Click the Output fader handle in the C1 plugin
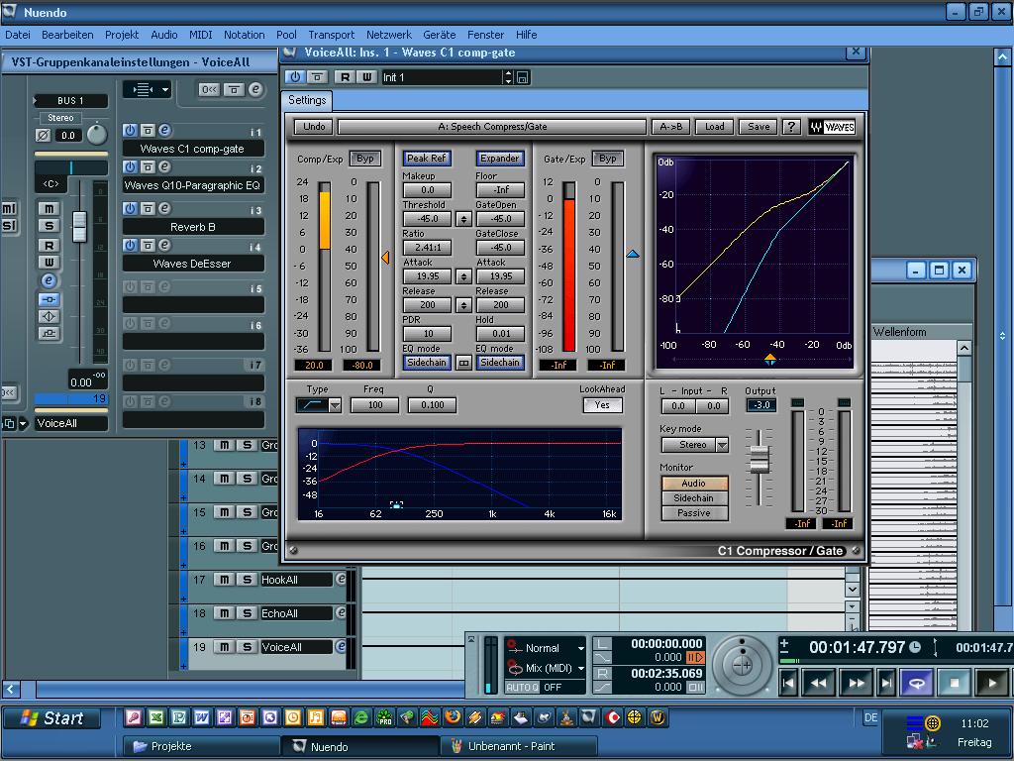1014x761 pixels. pyautogui.click(x=760, y=459)
